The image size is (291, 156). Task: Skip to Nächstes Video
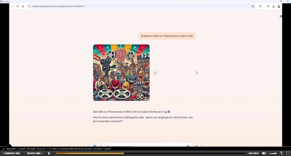point(35,153)
